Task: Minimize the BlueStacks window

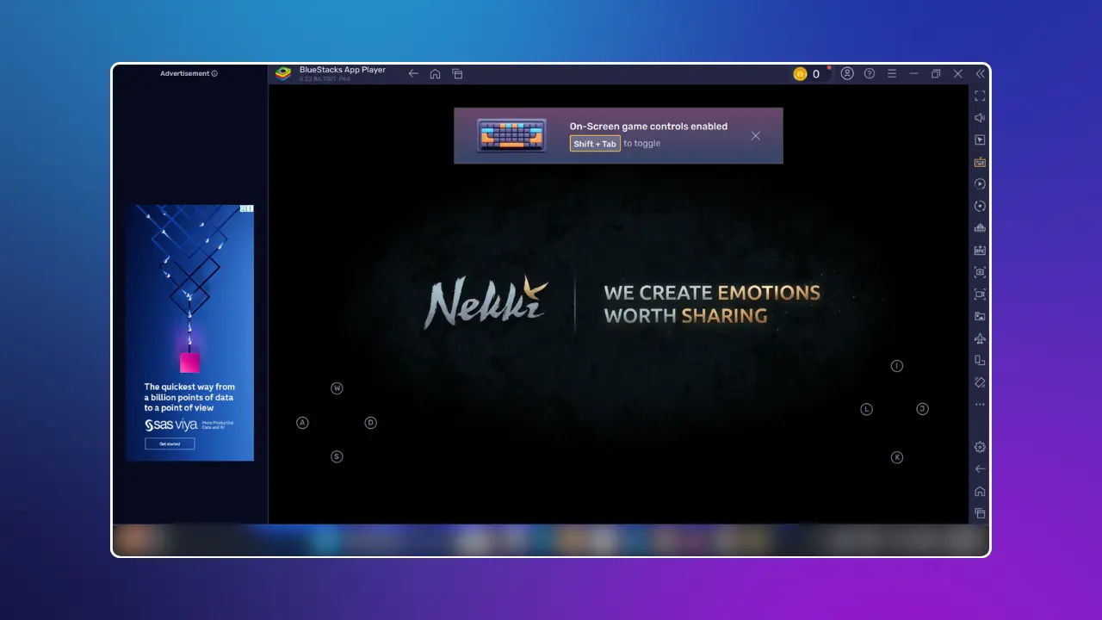Action: tap(913, 74)
